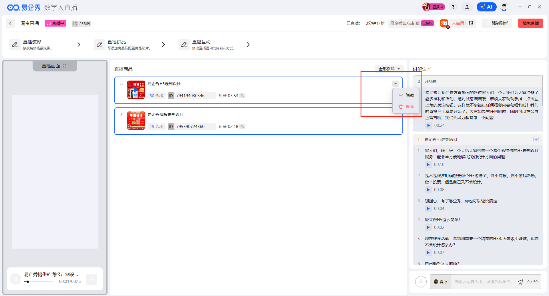Click 强制刷新 force refresh button
549x296 pixels.
(x=497, y=23)
